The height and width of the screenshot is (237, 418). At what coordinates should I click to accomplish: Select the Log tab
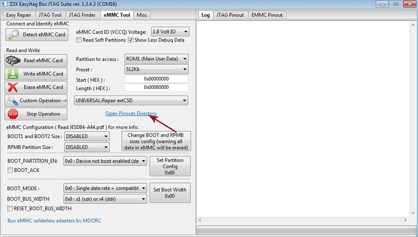tap(206, 15)
